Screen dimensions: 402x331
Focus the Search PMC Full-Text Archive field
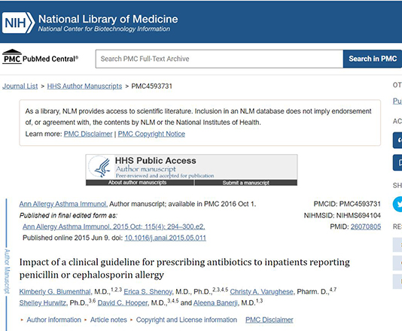coord(219,59)
